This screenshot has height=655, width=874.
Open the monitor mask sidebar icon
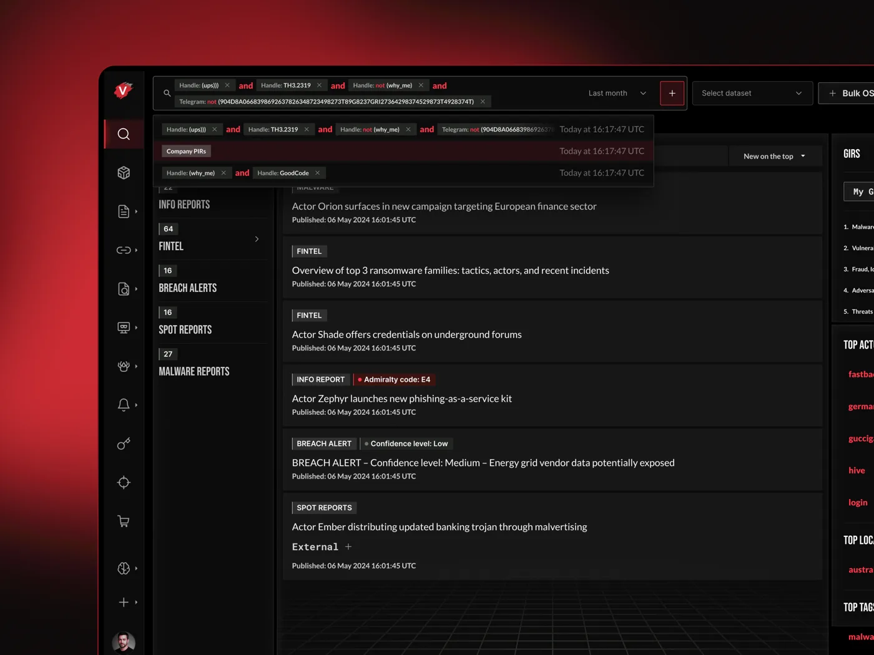124,327
